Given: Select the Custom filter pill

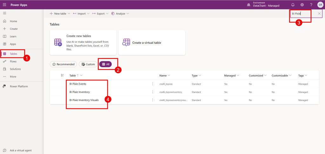Looking at the screenshot, I should pyautogui.click(x=88, y=64).
